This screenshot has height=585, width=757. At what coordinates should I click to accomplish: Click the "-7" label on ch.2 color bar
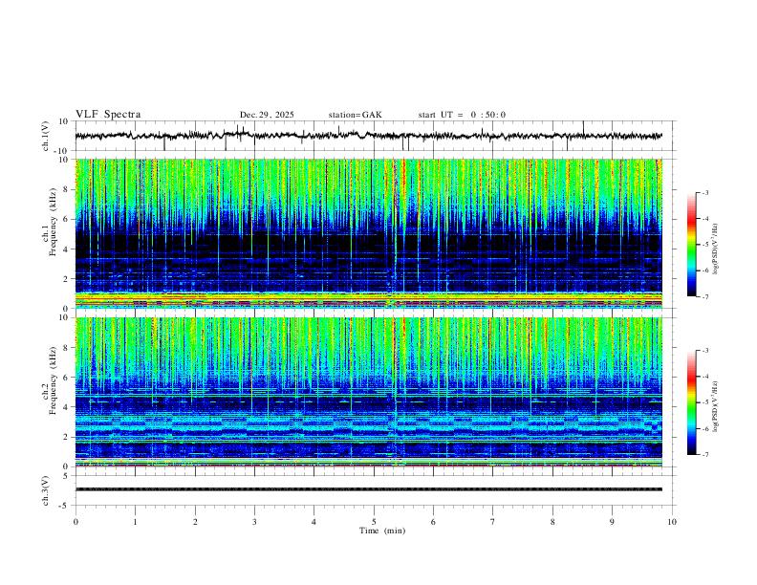(704, 455)
